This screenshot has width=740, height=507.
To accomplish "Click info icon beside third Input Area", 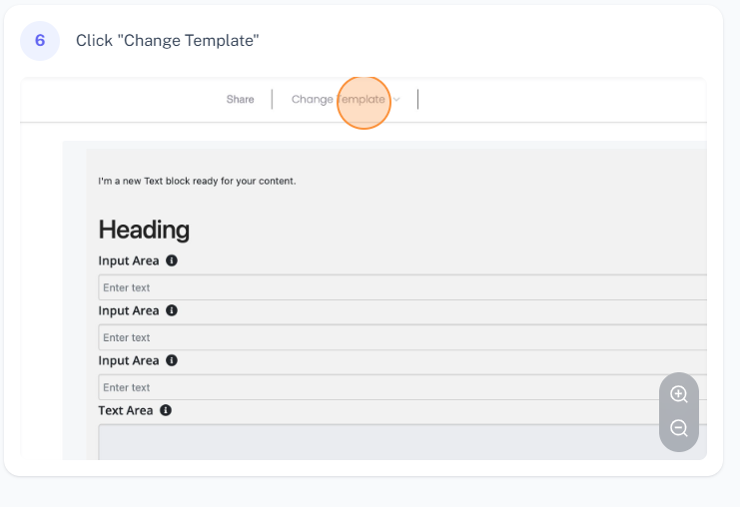I will [172, 360].
